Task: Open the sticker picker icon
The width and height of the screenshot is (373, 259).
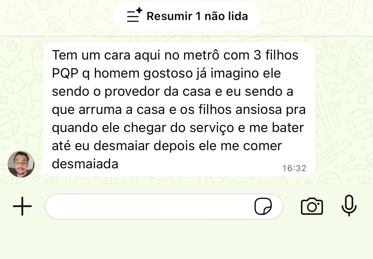Action: 263,206
